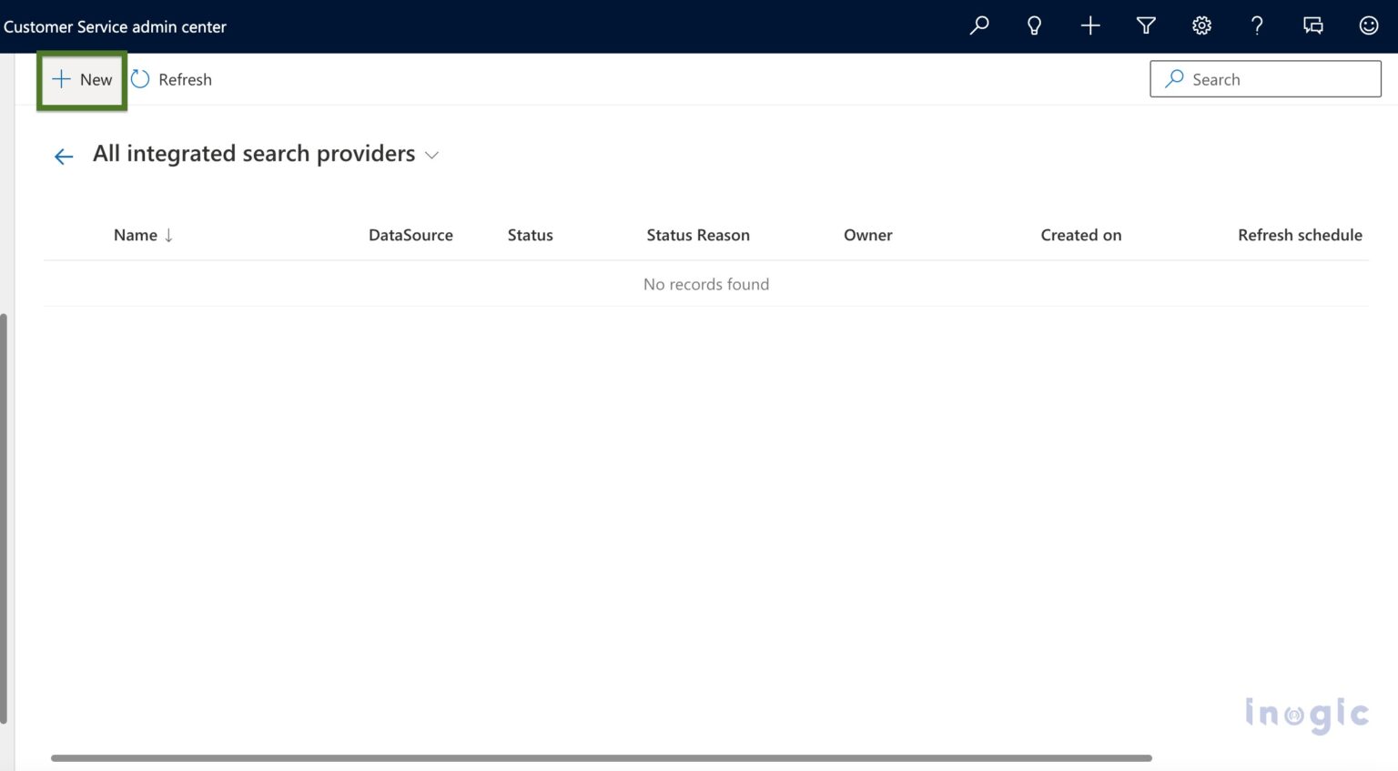
Task: Click the smiley face send-feedback icon
Action: 1369,25
